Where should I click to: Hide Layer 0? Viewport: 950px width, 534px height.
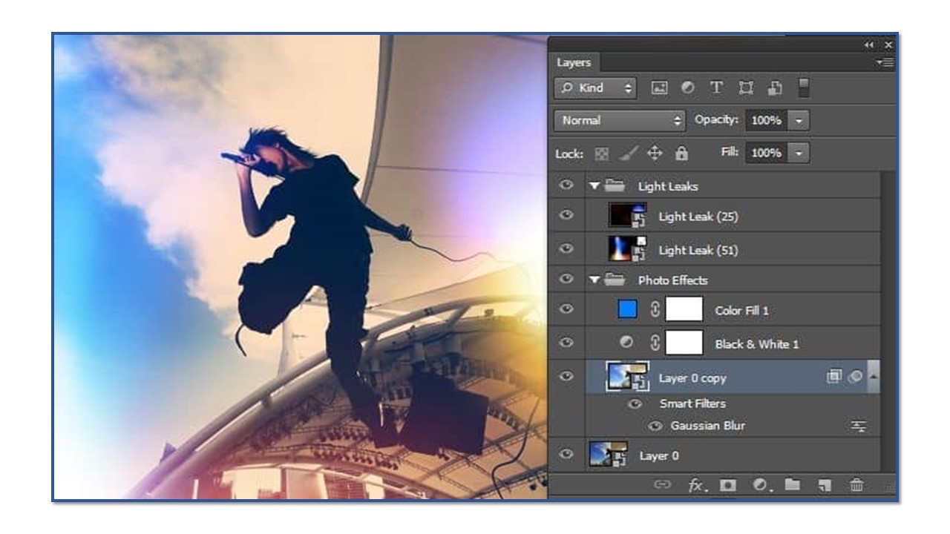tap(567, 455)
